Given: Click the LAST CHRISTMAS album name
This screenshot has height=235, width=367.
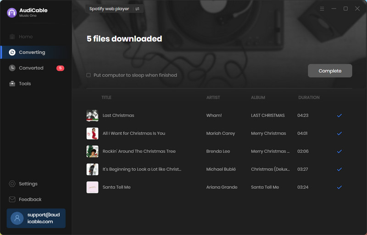Looking at the screenshot, I should [x=268, y=116].
